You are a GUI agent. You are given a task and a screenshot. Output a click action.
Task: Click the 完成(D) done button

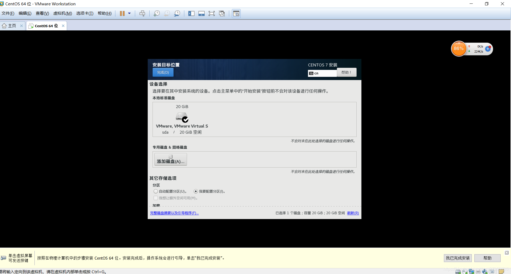pyautogui.click(x=163, y=72)
